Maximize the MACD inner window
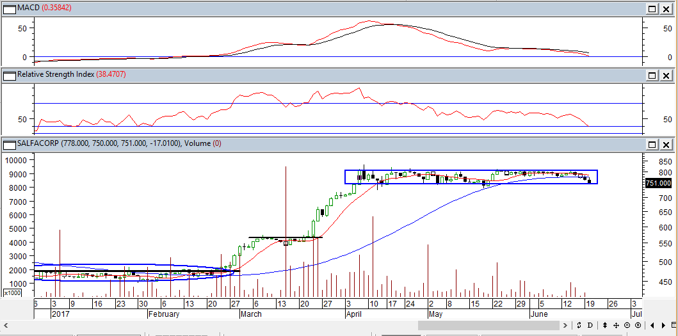This screenshot has height=336, width=678. (x=652, y=9)
